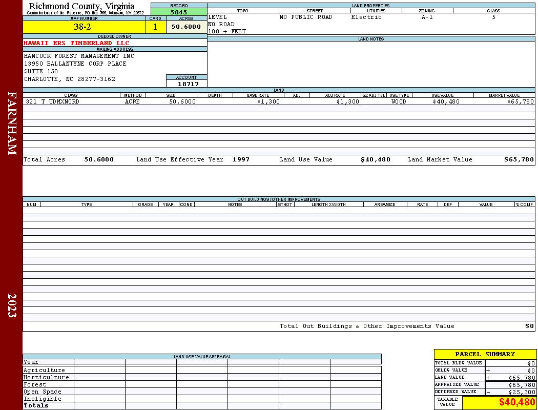The width and height of the screenshot is (538, 410).
Task: Click Land Market Value total $65,780
Action: point(519,159)
